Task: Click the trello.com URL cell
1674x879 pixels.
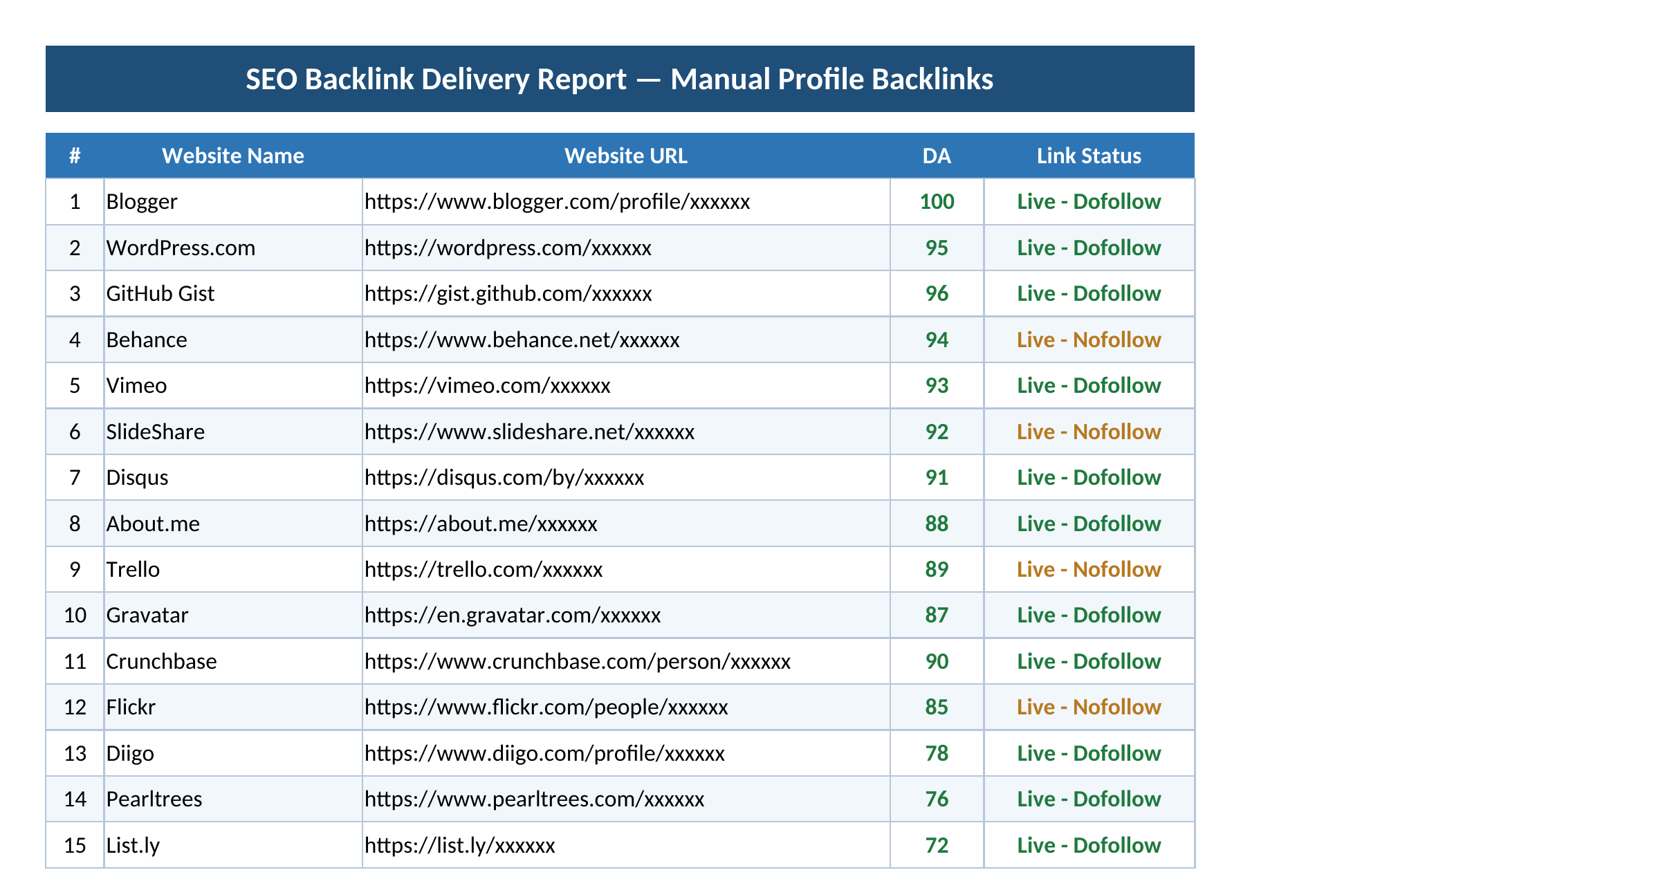Action: tap(626, 569)
